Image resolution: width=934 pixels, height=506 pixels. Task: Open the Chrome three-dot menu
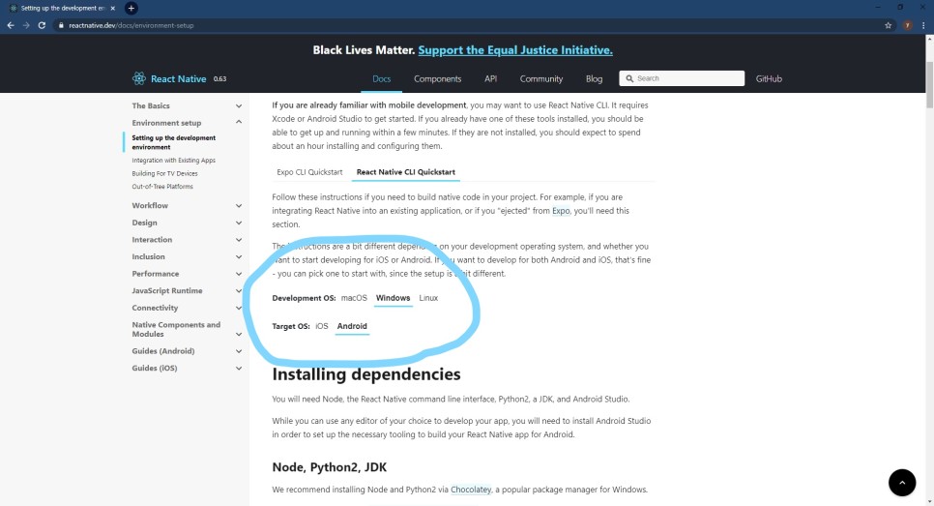923,25
